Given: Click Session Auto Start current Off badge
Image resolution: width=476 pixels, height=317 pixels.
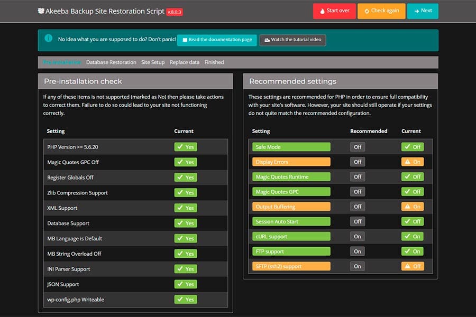Looking at the screenshot, I should click(412, 221).
